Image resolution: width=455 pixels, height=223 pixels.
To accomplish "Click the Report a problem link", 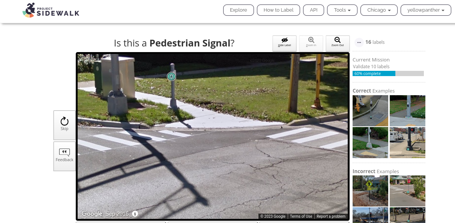I will pyautogui.click(x=331, y=216).
